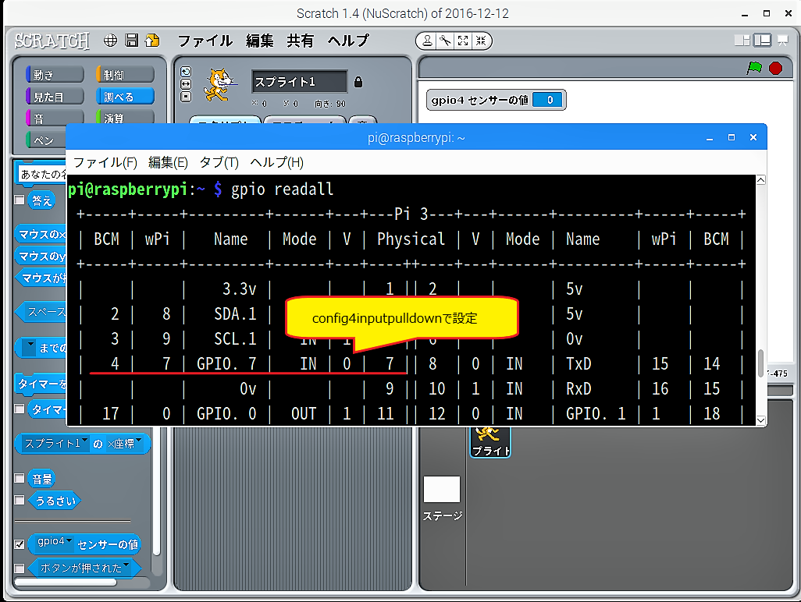The height and width of the screenshot is (602, 801).
Task: Click the gpio readall command text
Action: tap(282, 189)
